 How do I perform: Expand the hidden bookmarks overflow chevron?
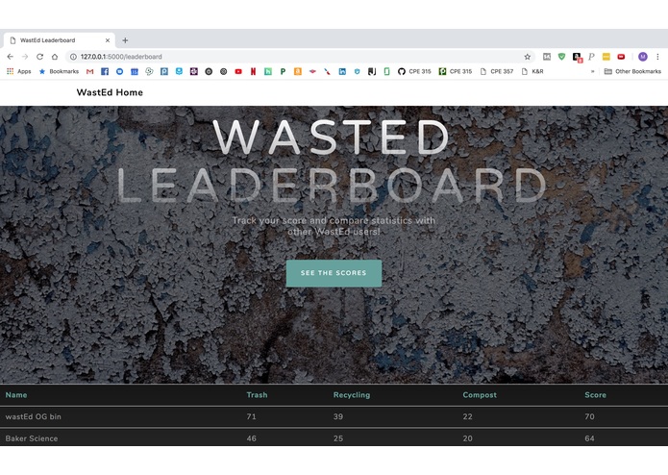593,71
